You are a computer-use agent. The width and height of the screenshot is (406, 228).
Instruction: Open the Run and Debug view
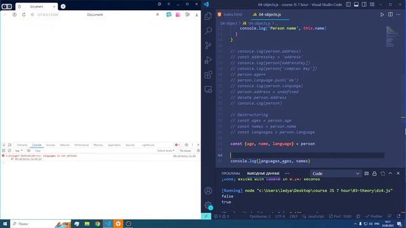click(208, 60)
